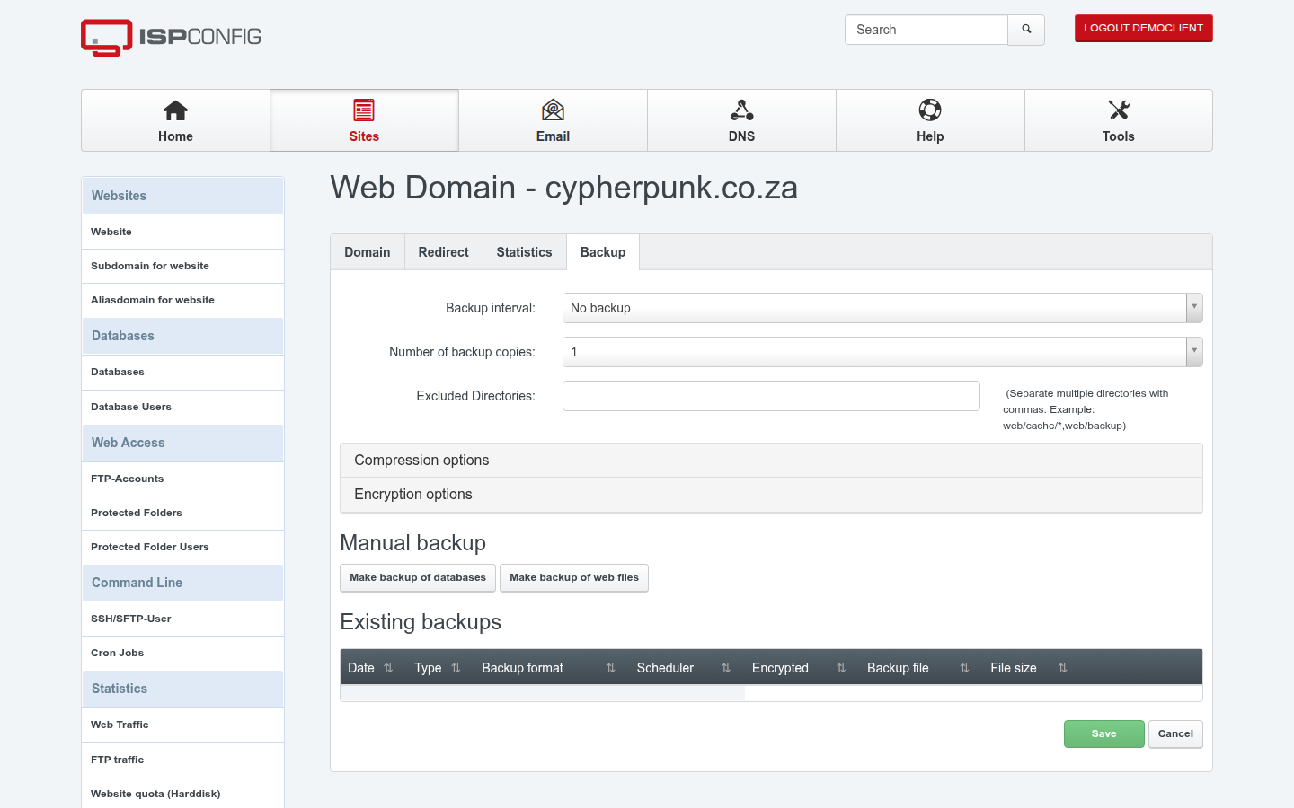Open SSH/SFTP-User link
Image resolution: width=1294 pixels, height=808 pixels.
183,619
